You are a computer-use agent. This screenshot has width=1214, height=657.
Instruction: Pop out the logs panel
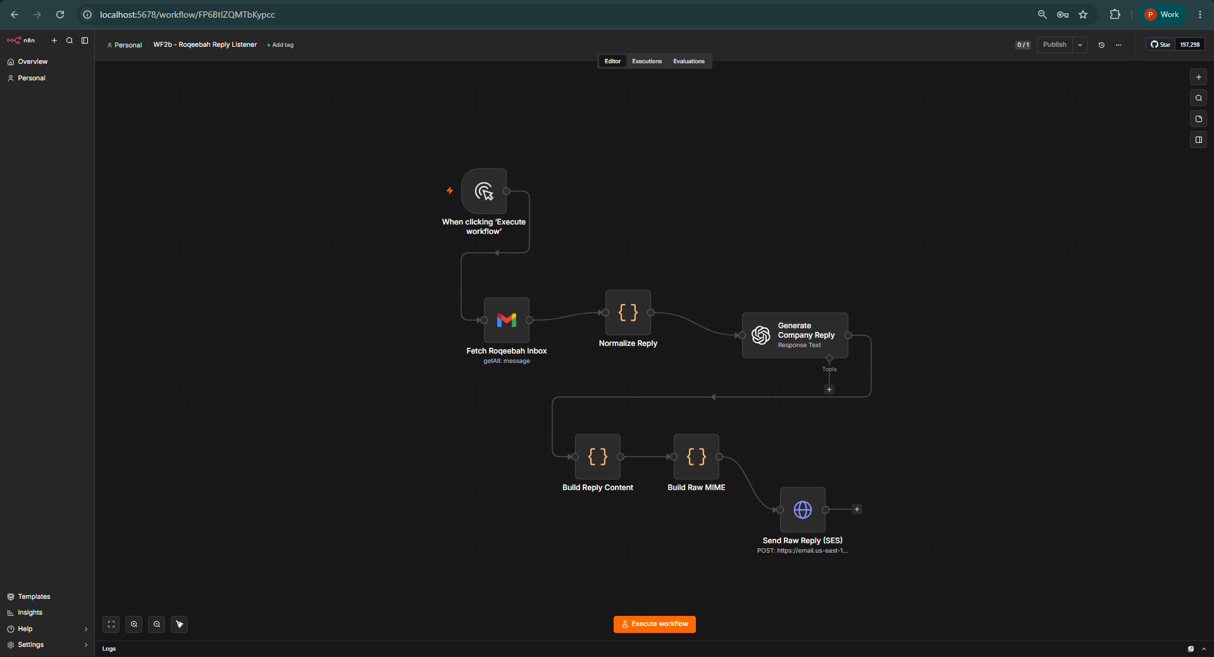(1191, 649)
